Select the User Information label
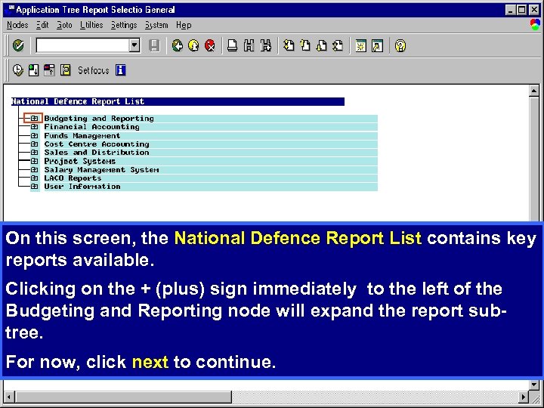The image size is (544, 408). [x=82, y=187]
